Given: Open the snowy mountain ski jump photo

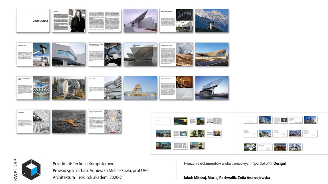Looking at the screenshot, I should coord(212,21).
